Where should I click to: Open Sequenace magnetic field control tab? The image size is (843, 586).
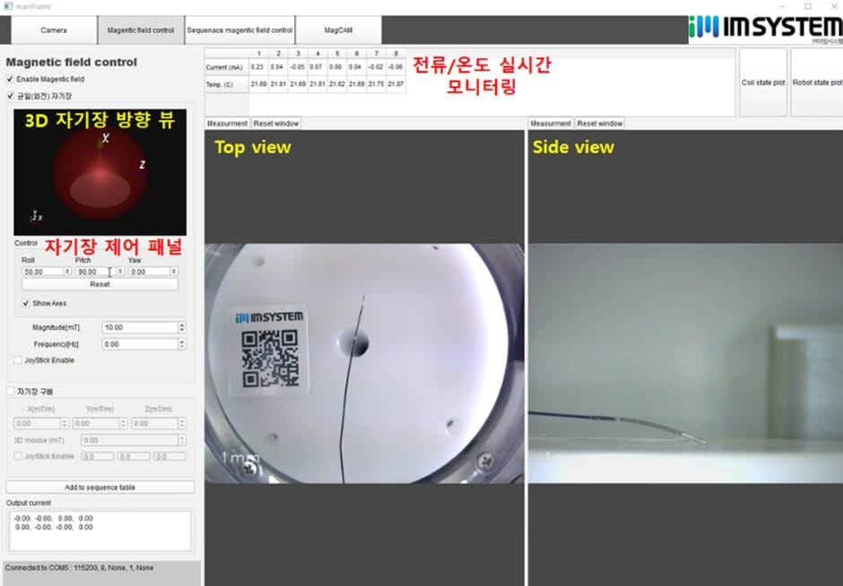pyautogui.click(x=239, y=30)
